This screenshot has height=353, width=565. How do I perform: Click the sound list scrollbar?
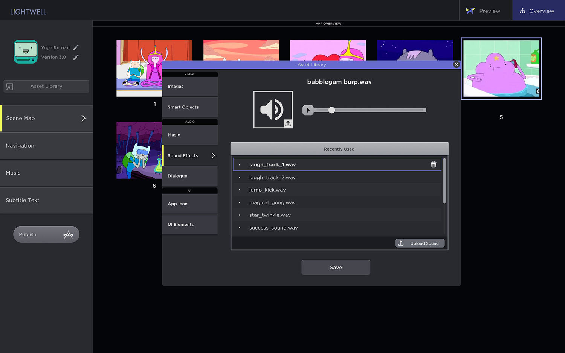[444, 181]
